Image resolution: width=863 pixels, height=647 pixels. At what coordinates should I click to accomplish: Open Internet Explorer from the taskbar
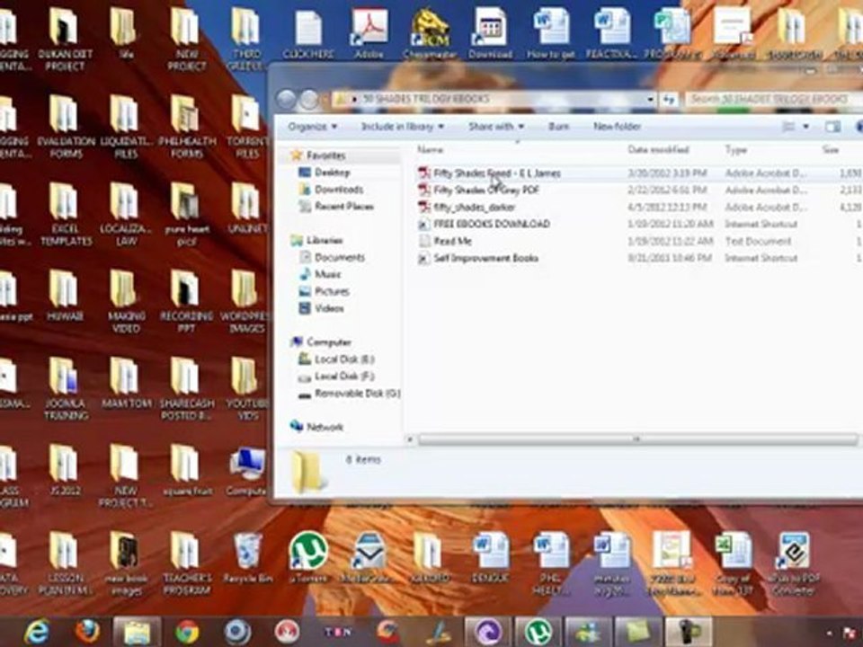click(36, 632)
